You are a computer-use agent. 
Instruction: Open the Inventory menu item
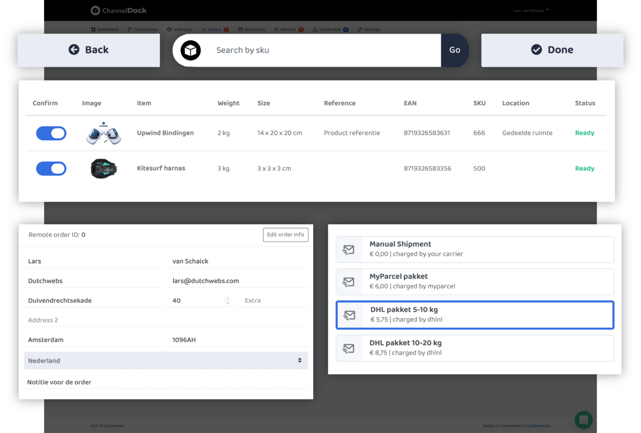pos(180,30)
